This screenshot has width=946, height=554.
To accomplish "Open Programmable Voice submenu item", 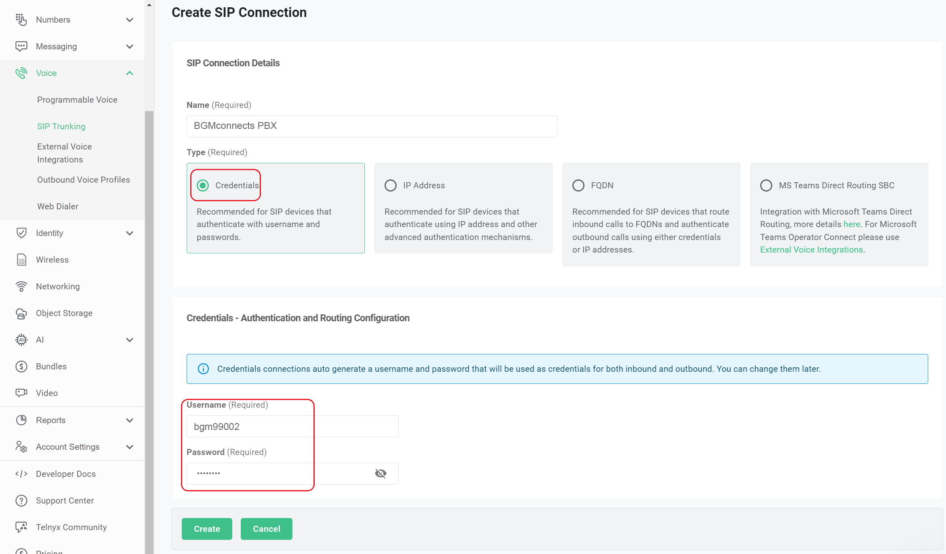I will click(x=77, y=100).
